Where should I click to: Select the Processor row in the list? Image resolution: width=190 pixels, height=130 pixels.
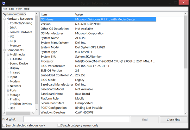[98, 61]
